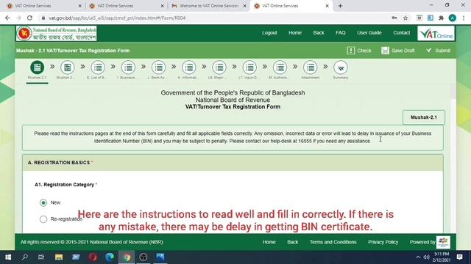Viewport: 471px width, 264px height.
Task: Open the saved passwords key icon
Action: (x=394, y=18)
